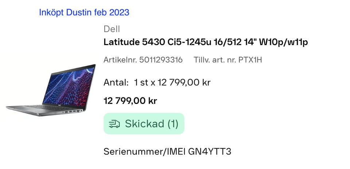Click the '1 st x 12 799,00 kr' unit price
Screen dimensions: 350x169
coord(172,83)
